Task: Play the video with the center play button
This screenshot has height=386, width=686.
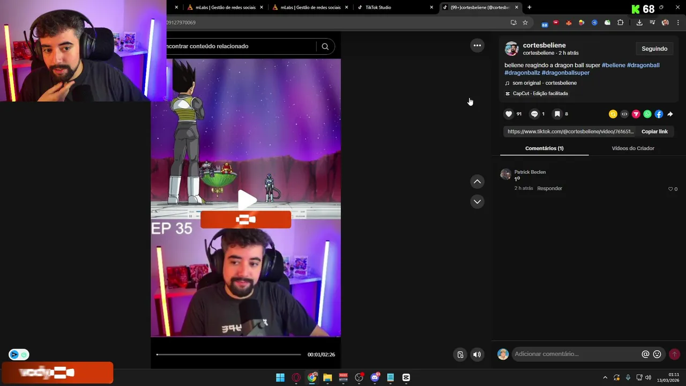Action: pyautogui.click(x=247, y=200)
